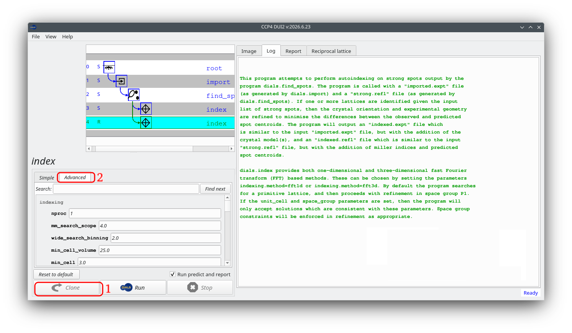Viewport: 572px width, 333px height.
Task: Select the find_spots node icon
Action: click(x=134, y=95)
